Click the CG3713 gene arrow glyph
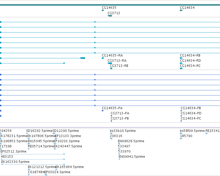220x176 pixels. click(110, 16)
